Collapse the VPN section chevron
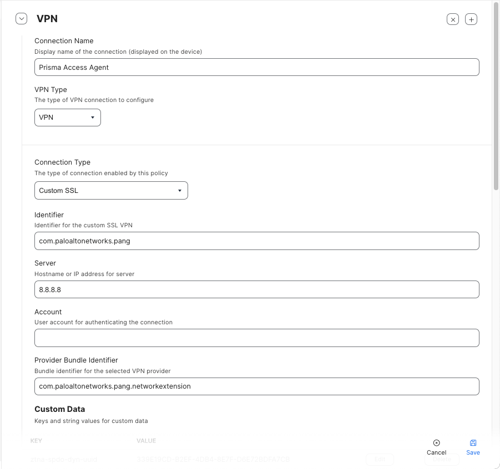 tap(21, 19)
